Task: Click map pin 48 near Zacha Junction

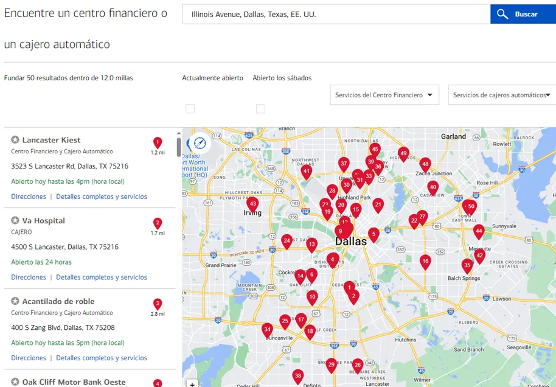Action: coord(425,165)
